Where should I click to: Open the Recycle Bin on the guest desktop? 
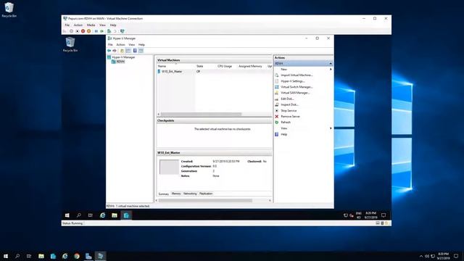coord(70,44)
